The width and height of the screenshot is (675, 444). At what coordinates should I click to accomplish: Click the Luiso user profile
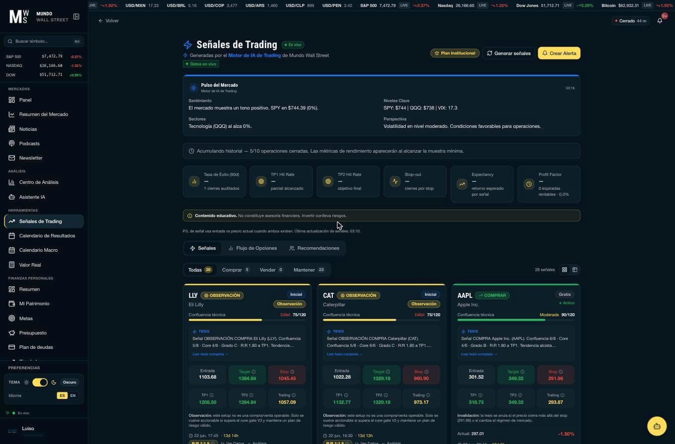pos(44,431)
